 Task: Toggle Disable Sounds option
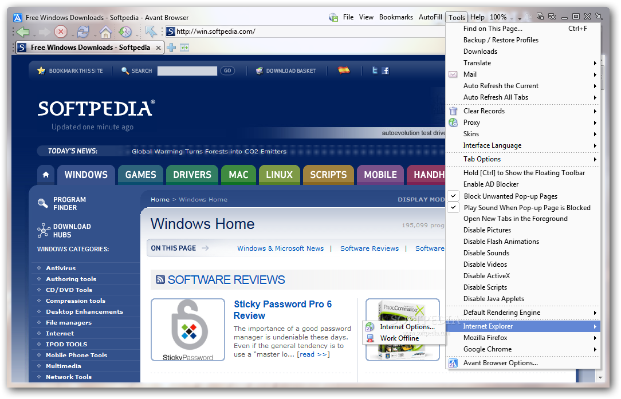click(x=523, y=254)
